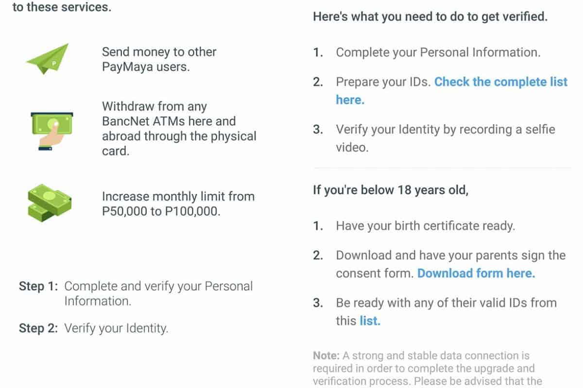The image size is (583, 388).
Task: Click the 'Step 2:' label
Action: [x=38, y=328]
